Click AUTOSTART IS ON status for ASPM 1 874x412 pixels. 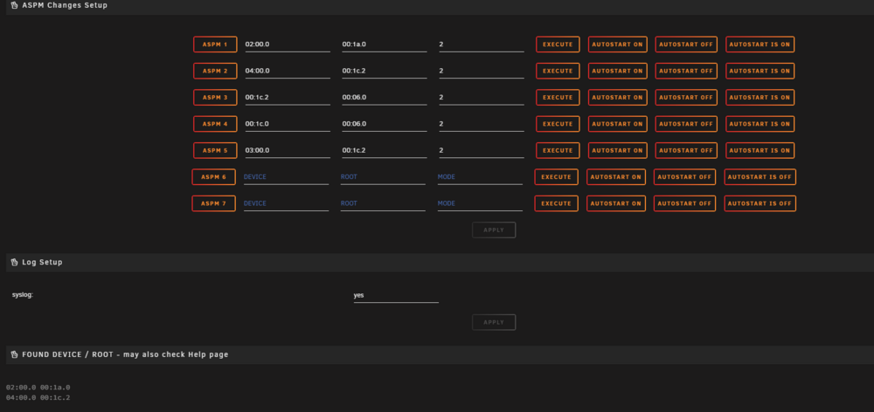pos(760,45)
